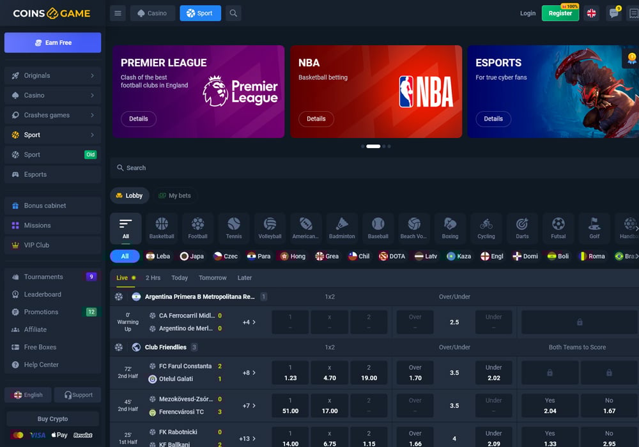Open the chat messages icon
Image resolution: width=639 pixels, height=447 pixels.
613,13
